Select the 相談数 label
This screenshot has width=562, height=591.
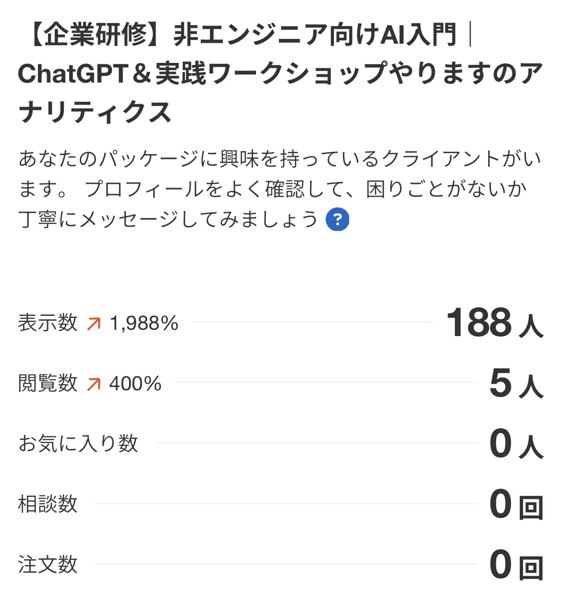(x=48, y=504)
